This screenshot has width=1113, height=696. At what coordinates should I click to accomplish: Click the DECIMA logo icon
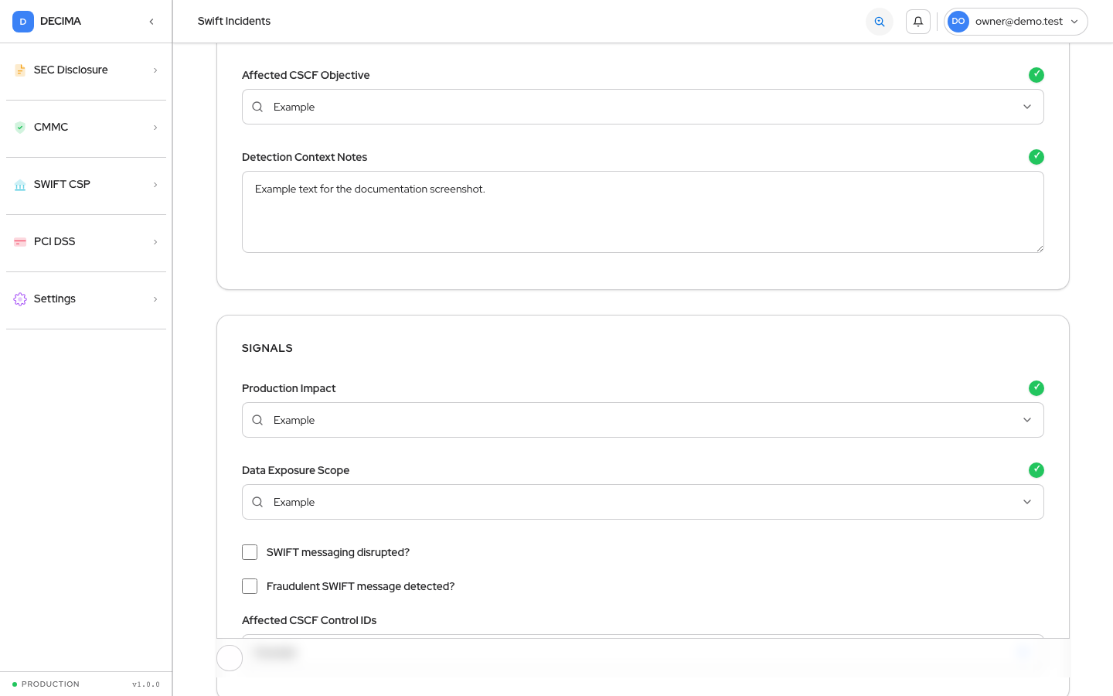[23, 22]
